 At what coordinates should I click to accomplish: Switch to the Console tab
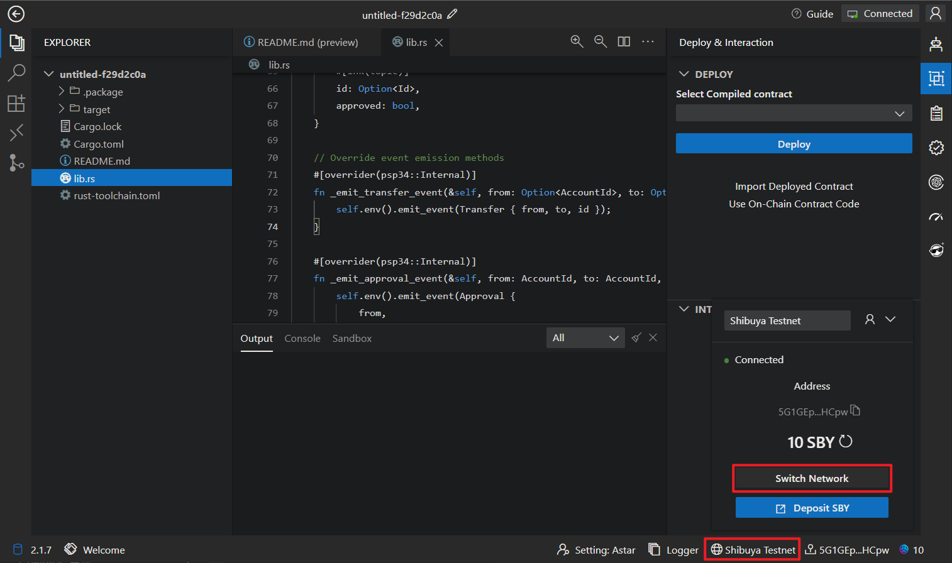(x=302, y=339)
